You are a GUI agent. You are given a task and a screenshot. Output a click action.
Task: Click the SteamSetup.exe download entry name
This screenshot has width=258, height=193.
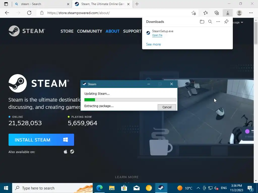point(163,31)
